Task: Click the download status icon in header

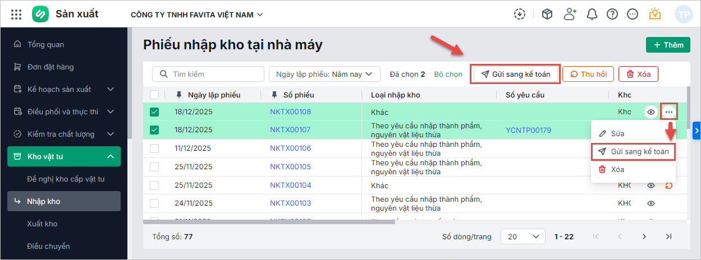Action: tap(520, 14)
